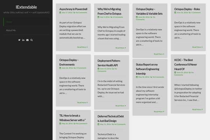Click Read More on Asynchrony in Powershell card
This screenshot has height=140, width=210.
point(82,47)
